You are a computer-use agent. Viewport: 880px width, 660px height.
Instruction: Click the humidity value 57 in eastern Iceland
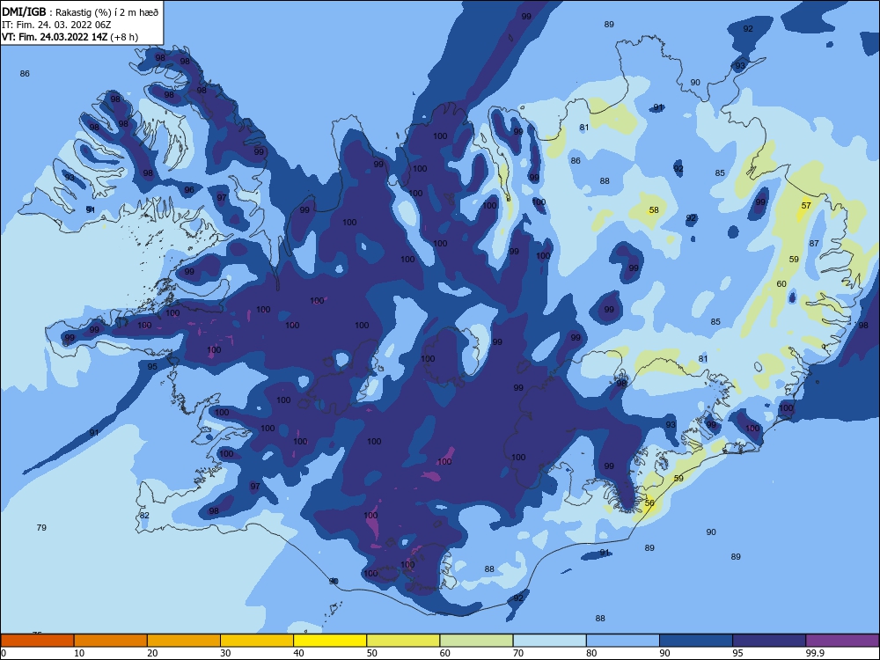[x=806, y=205]
